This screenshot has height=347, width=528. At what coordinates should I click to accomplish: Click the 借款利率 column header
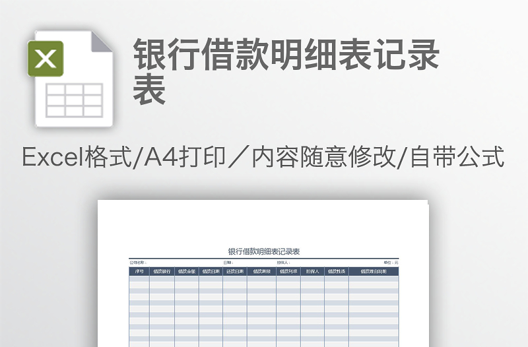click(288, 271)
